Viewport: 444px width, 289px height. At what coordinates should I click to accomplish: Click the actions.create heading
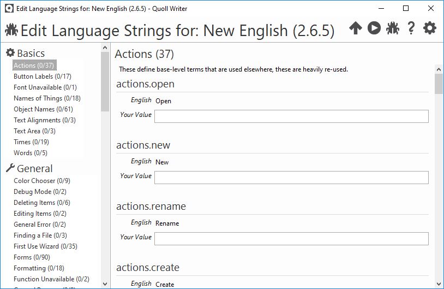coord(147,268)
